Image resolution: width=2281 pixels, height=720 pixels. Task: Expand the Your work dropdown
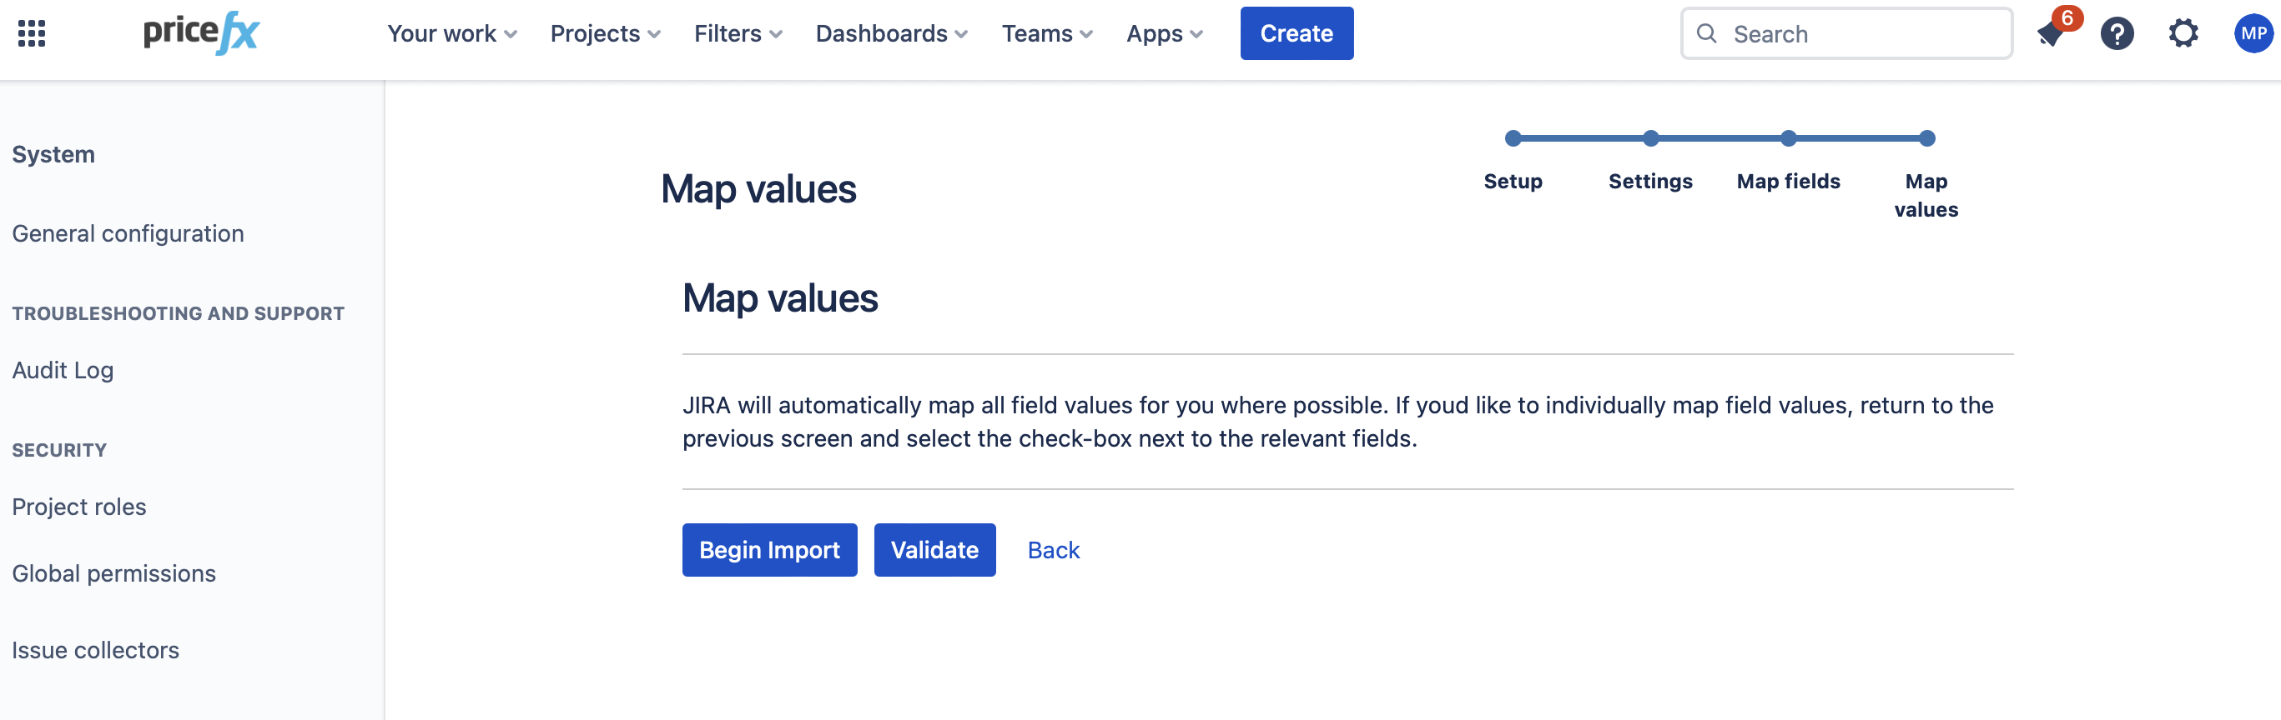[451, 33]
